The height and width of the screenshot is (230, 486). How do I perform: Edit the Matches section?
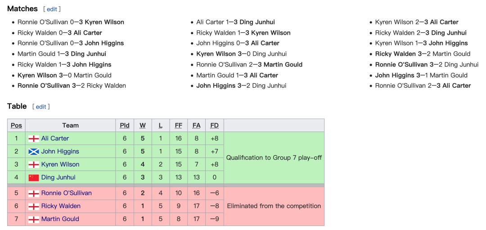(x=52, y=9)
